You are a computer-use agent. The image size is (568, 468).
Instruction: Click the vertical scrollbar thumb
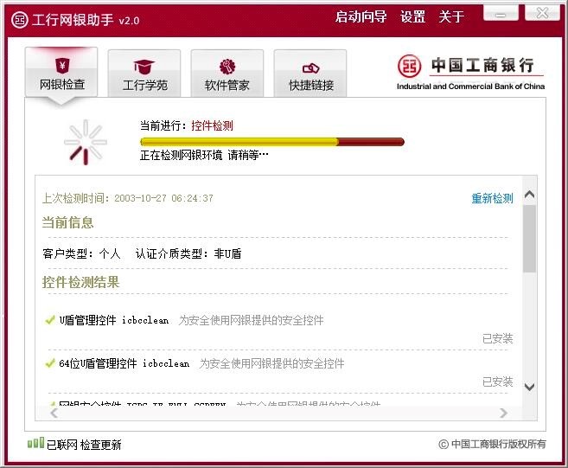point(530,239)
